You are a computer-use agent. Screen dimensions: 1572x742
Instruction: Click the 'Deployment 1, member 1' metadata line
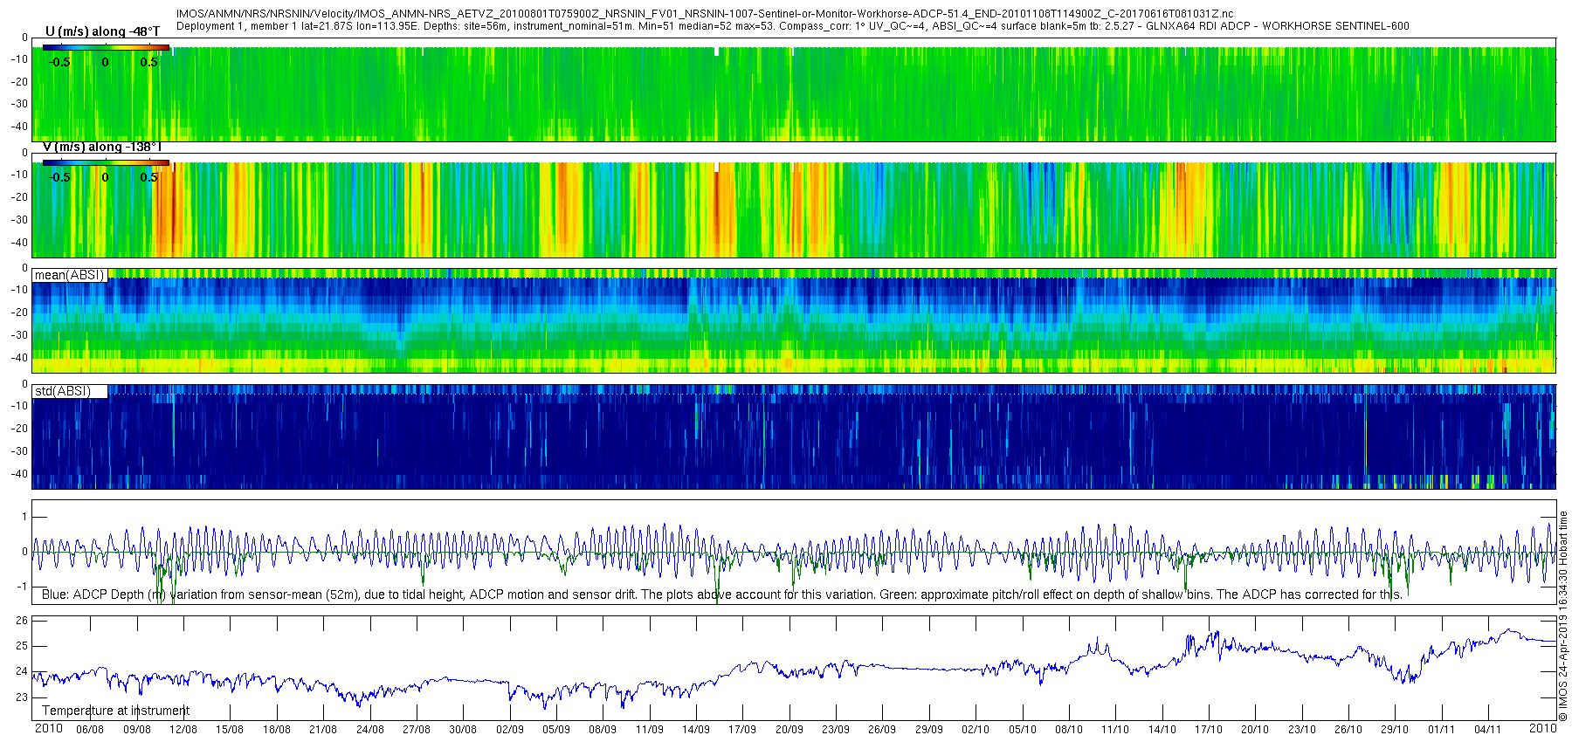pos(792,26)
